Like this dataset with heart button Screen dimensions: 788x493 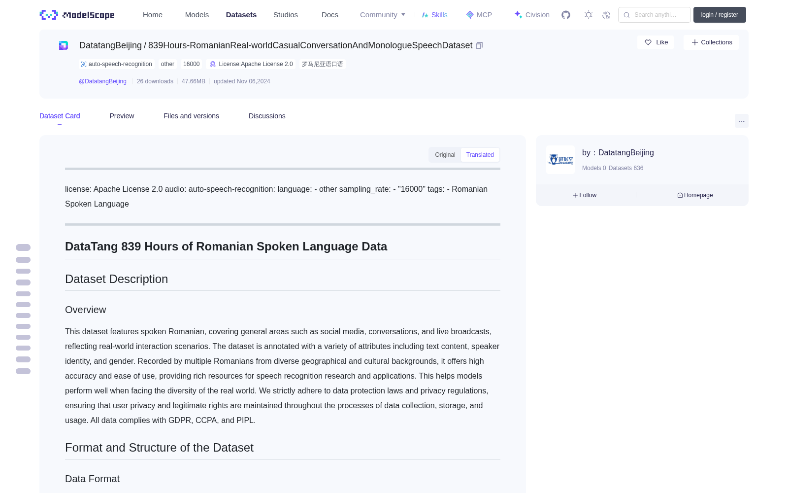click(x=656, y=42)
